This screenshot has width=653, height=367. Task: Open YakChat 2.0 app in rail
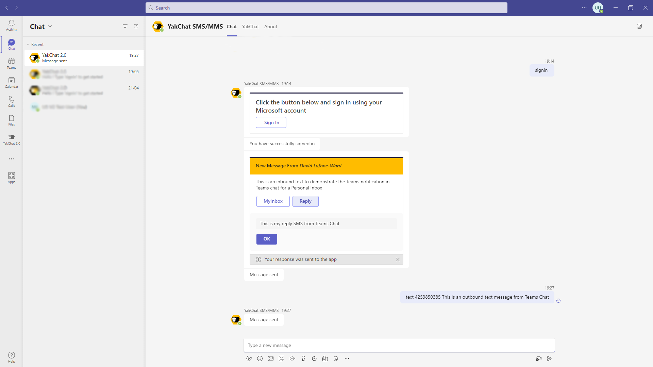click(x=12, y=139)
